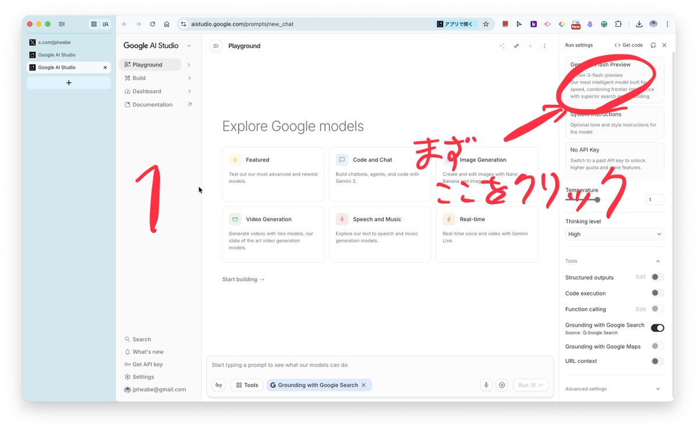Open the browser profile avatar
The width and height of the screenshot is (698, 431).
pos(653,24)
